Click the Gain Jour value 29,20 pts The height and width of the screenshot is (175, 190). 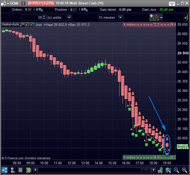(166, 10)
